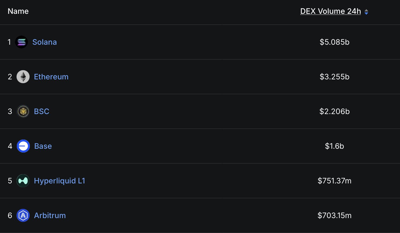This screenshot has height=233, width=400.
Task: Toggle sort arrows beside DEX Volume 24h
Action: point(366,12)
